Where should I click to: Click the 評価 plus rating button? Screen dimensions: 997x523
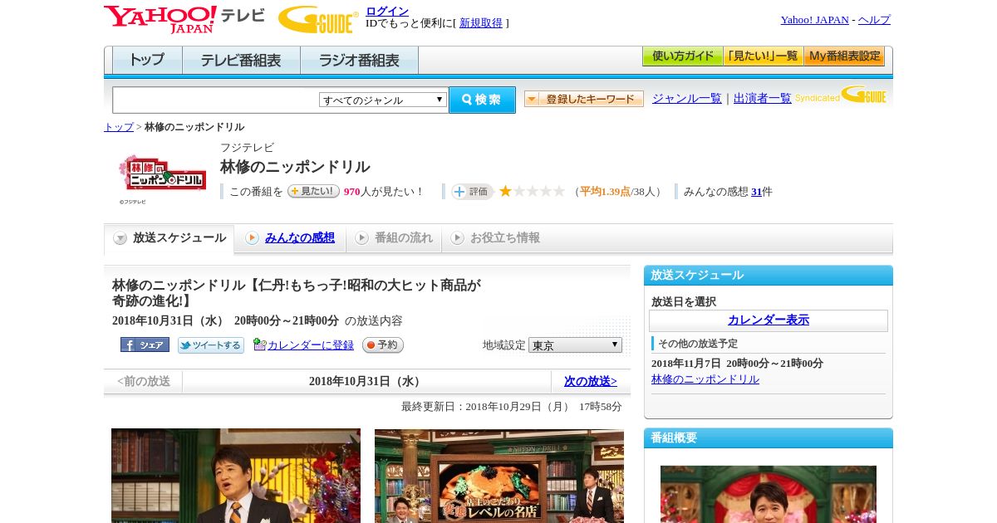472,192
